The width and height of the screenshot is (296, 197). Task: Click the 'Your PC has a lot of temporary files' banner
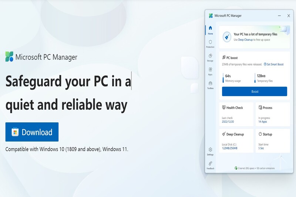tap(254, 37)
